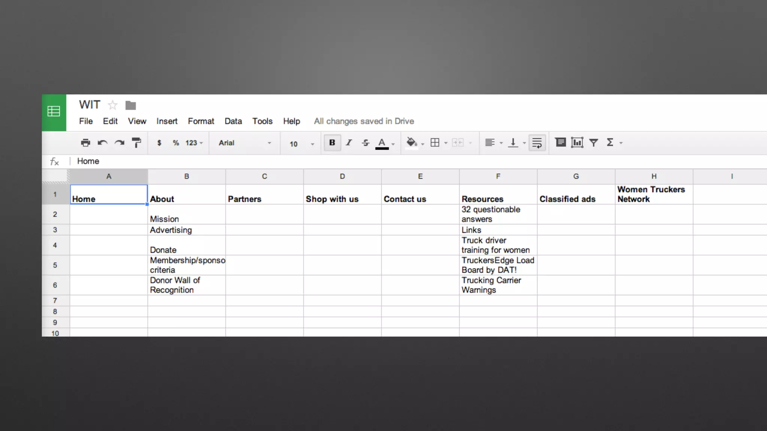Open the Borders tool
Viewport: 767px width, 431px height.
pos(435,143)
